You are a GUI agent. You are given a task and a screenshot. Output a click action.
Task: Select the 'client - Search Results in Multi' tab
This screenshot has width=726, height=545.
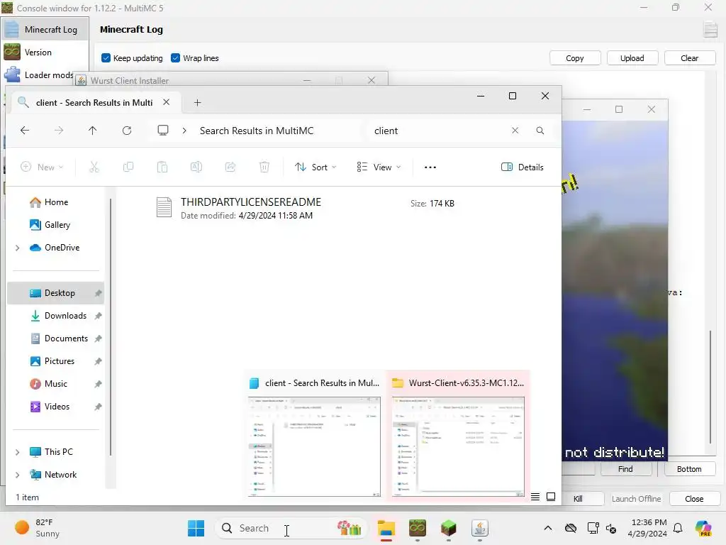point(94,102)
